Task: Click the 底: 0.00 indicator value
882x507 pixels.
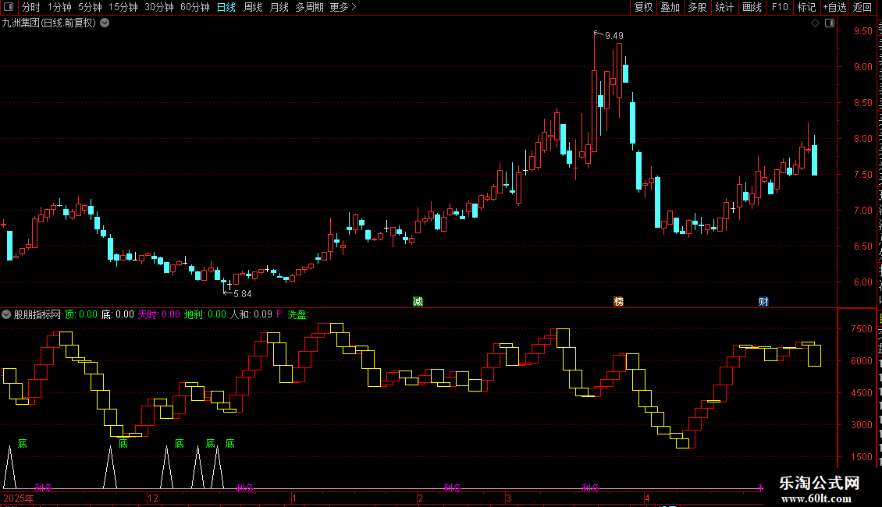Action: [118, 315]
